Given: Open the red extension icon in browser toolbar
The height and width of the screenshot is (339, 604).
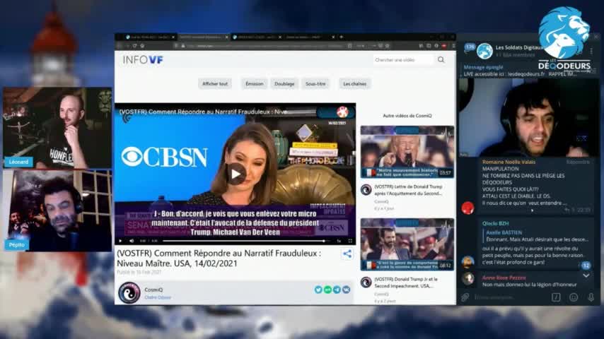Looking at the screenshot, I should 443,46.
